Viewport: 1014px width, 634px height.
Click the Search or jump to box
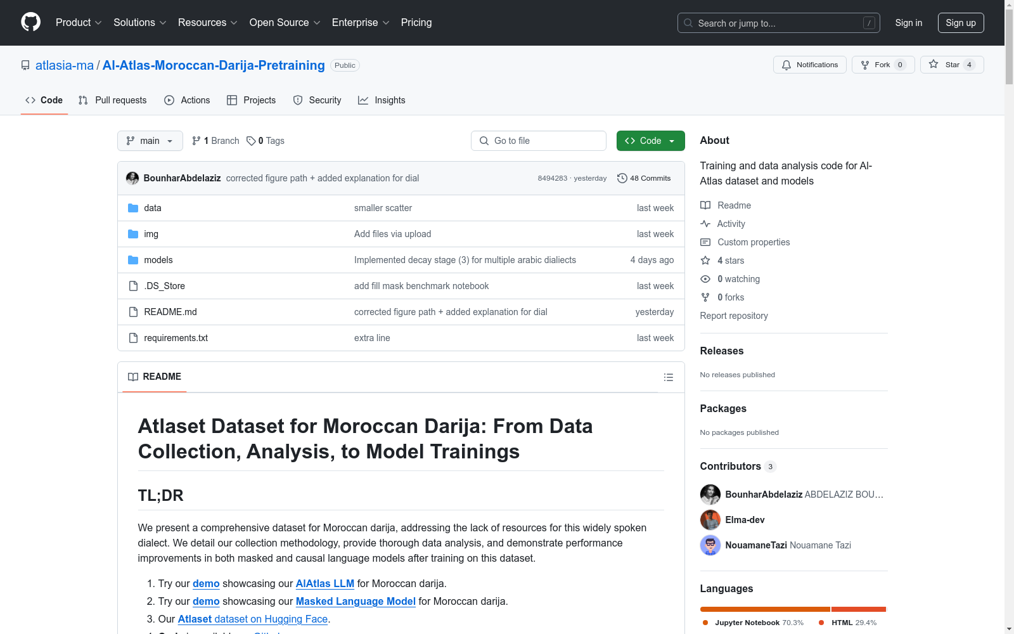[779, 23]
